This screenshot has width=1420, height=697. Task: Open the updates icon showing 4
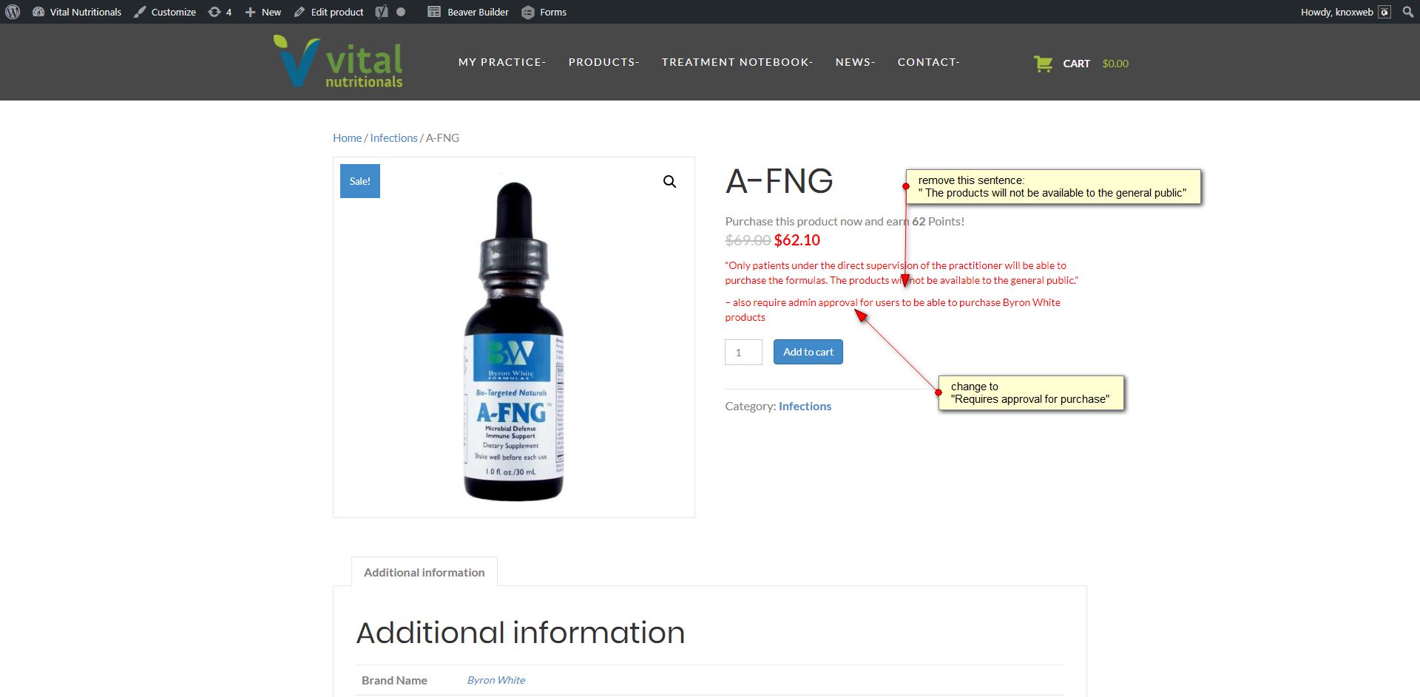tap(220, 12)
